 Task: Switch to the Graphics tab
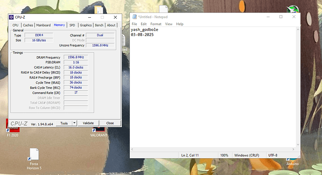click(86, 25)
